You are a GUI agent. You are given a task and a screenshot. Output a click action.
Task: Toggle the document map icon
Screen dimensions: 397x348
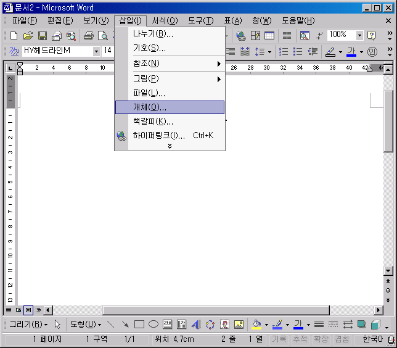point(305,36)
